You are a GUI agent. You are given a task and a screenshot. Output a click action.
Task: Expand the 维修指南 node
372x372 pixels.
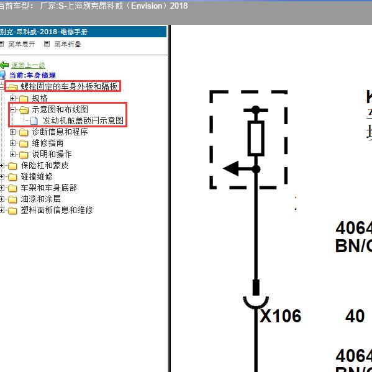13,143
